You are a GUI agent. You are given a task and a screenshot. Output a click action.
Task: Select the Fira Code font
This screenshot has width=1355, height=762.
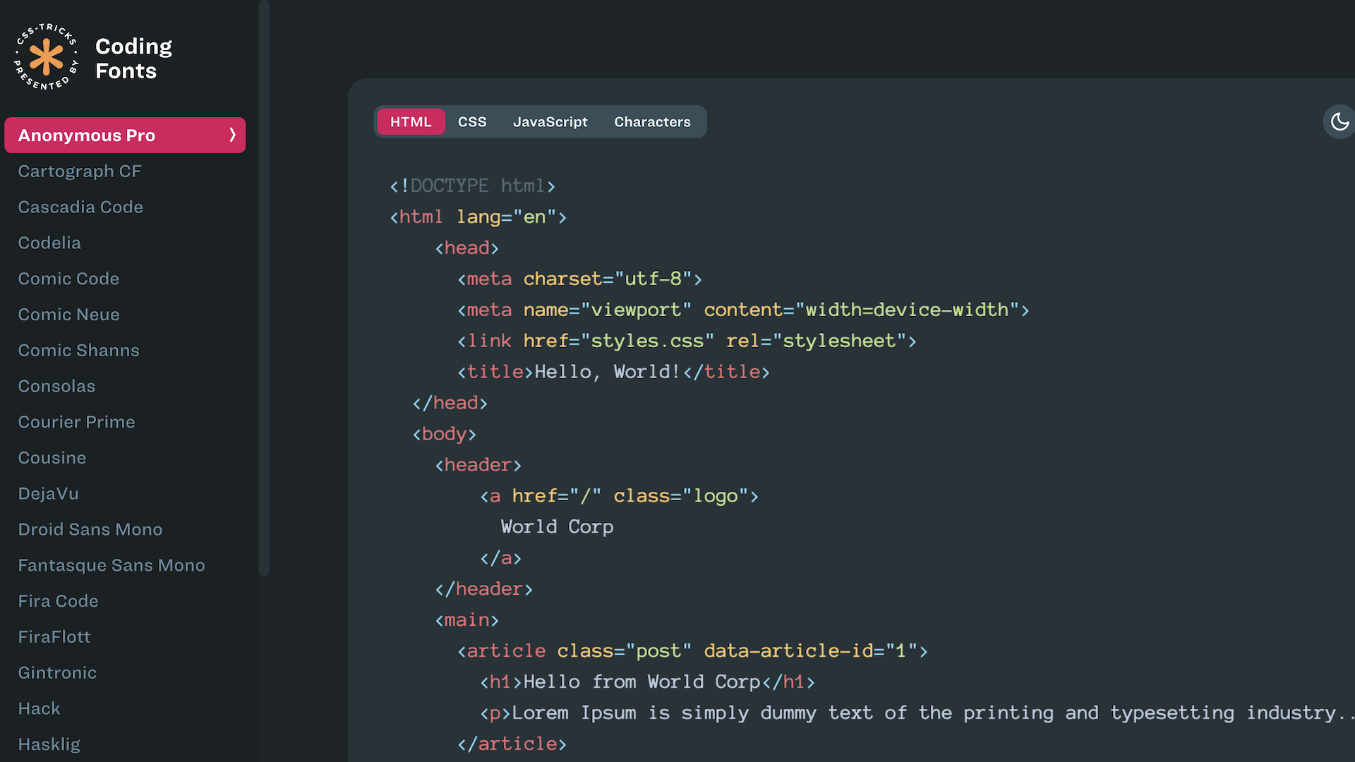(58, 600)
